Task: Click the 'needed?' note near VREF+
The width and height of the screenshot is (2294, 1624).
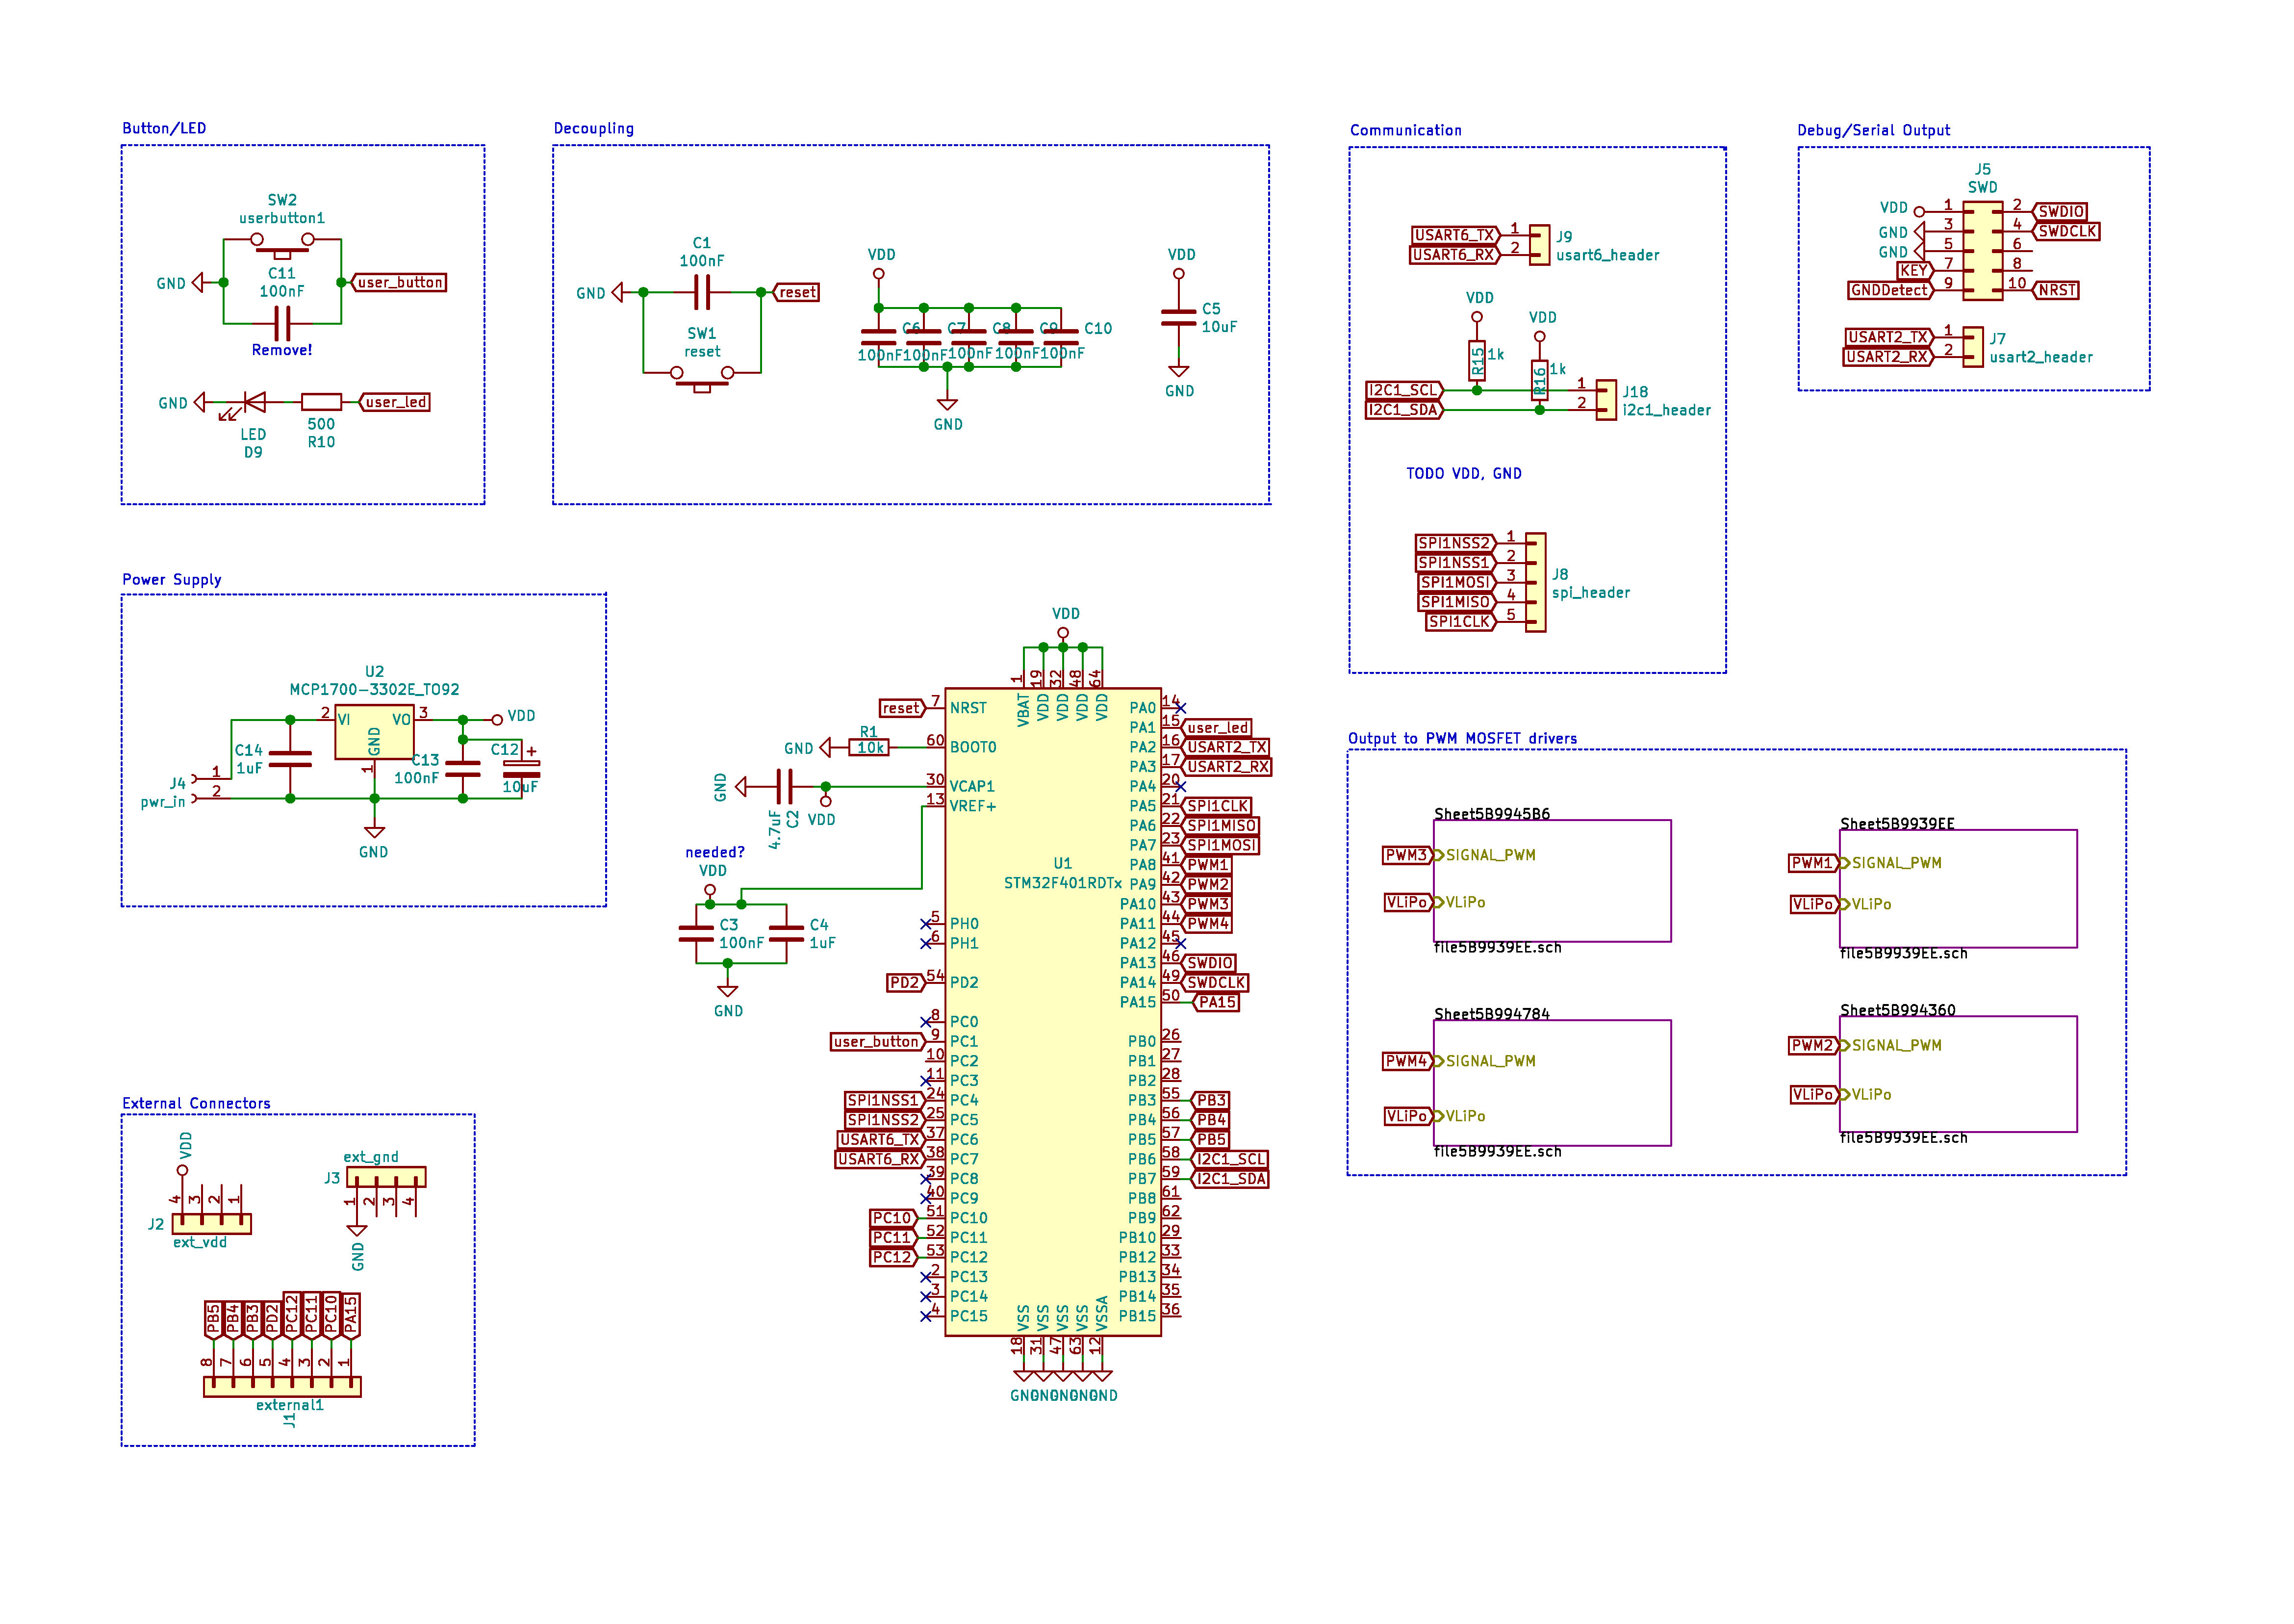Action: pos(714,852)
